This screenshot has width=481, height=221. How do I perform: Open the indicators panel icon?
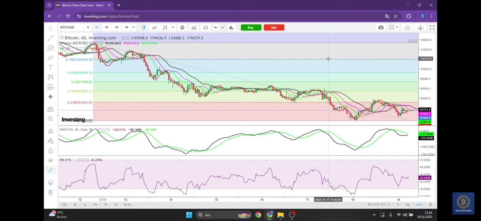click(x=194, y=27)
